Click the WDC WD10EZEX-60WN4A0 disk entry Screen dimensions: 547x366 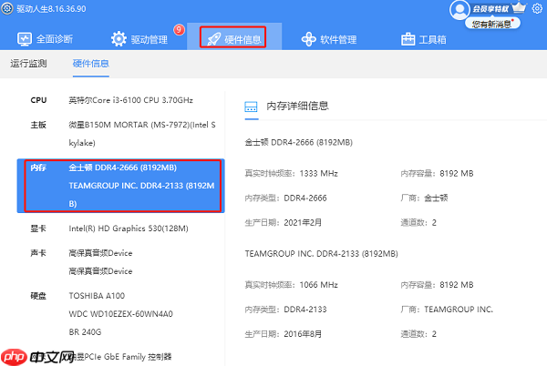pos(120,314)
